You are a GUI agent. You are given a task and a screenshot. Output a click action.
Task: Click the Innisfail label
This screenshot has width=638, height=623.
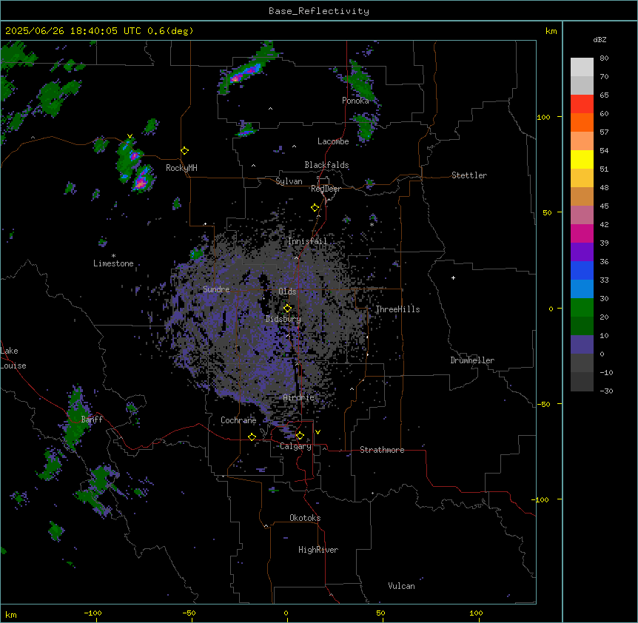tap(307, 241)
